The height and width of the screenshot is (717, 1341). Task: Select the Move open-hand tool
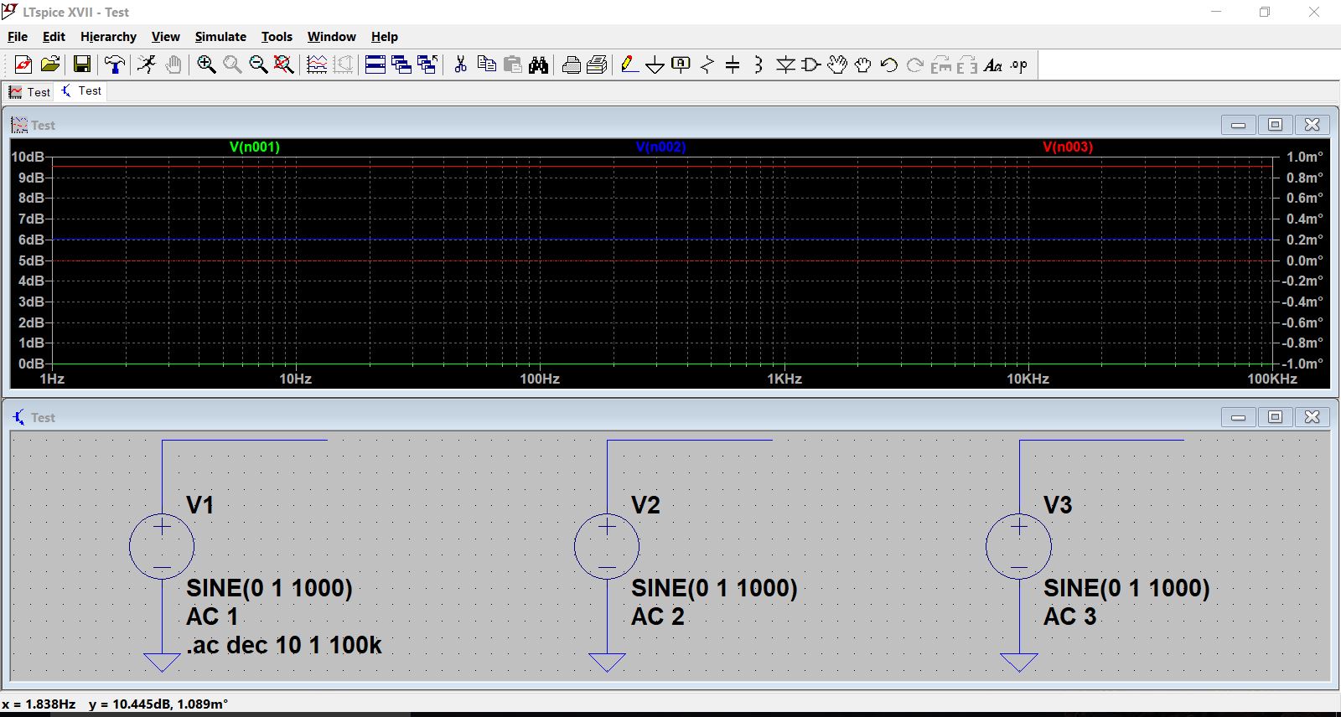836,64
